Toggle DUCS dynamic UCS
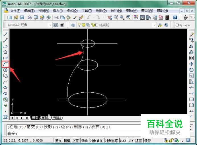This screenshot has height=145, width=197. pyautogui.click(x=123, y=140)
